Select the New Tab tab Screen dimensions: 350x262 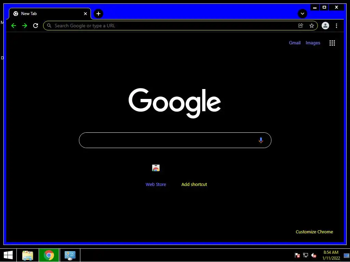(50, 14)
